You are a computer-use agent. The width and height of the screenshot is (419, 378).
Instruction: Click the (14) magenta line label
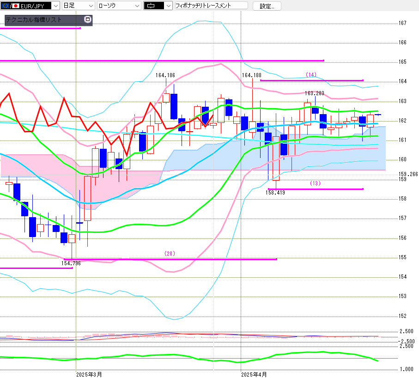click(311, 74)
